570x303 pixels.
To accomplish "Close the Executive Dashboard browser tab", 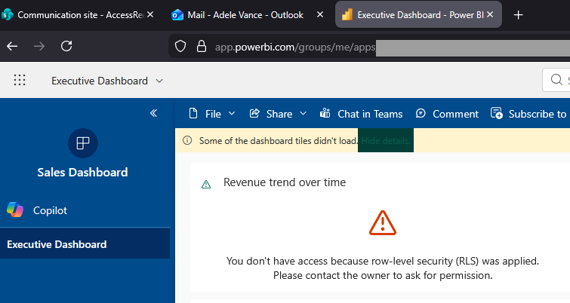I will 490,14.
